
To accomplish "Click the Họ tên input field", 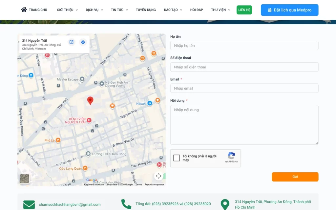I will coord(244,45).
